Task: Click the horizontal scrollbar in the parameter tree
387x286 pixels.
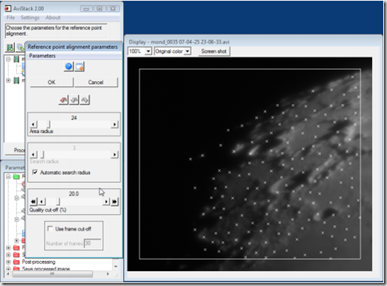Action: coord(53,274)
